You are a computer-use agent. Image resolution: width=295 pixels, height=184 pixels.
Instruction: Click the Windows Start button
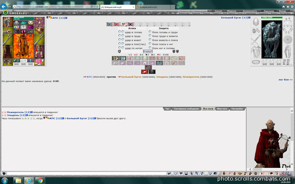tap(4, 181)
